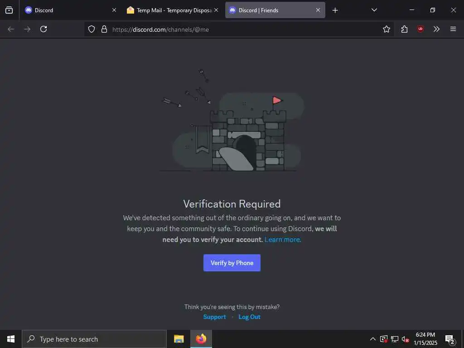464x348 pixels.
Task: Click the muted volume tray icon
Action: 405,339
